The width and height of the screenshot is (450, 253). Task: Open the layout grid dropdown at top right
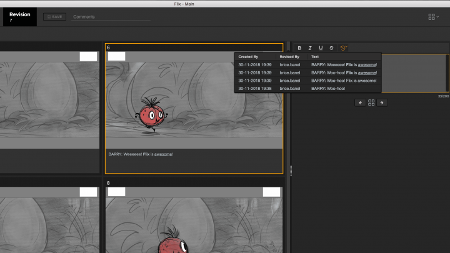click(x=433, y=17)
